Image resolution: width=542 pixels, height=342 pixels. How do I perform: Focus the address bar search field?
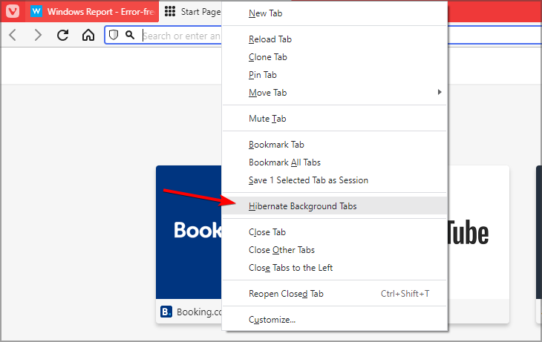tap(181, 36)
